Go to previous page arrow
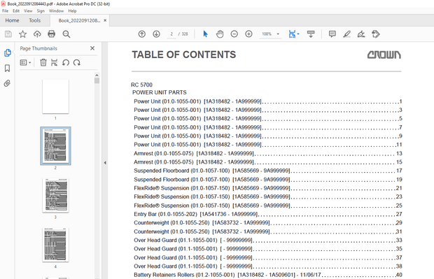This screenshot has height=279, width=434. click(142, 34)
